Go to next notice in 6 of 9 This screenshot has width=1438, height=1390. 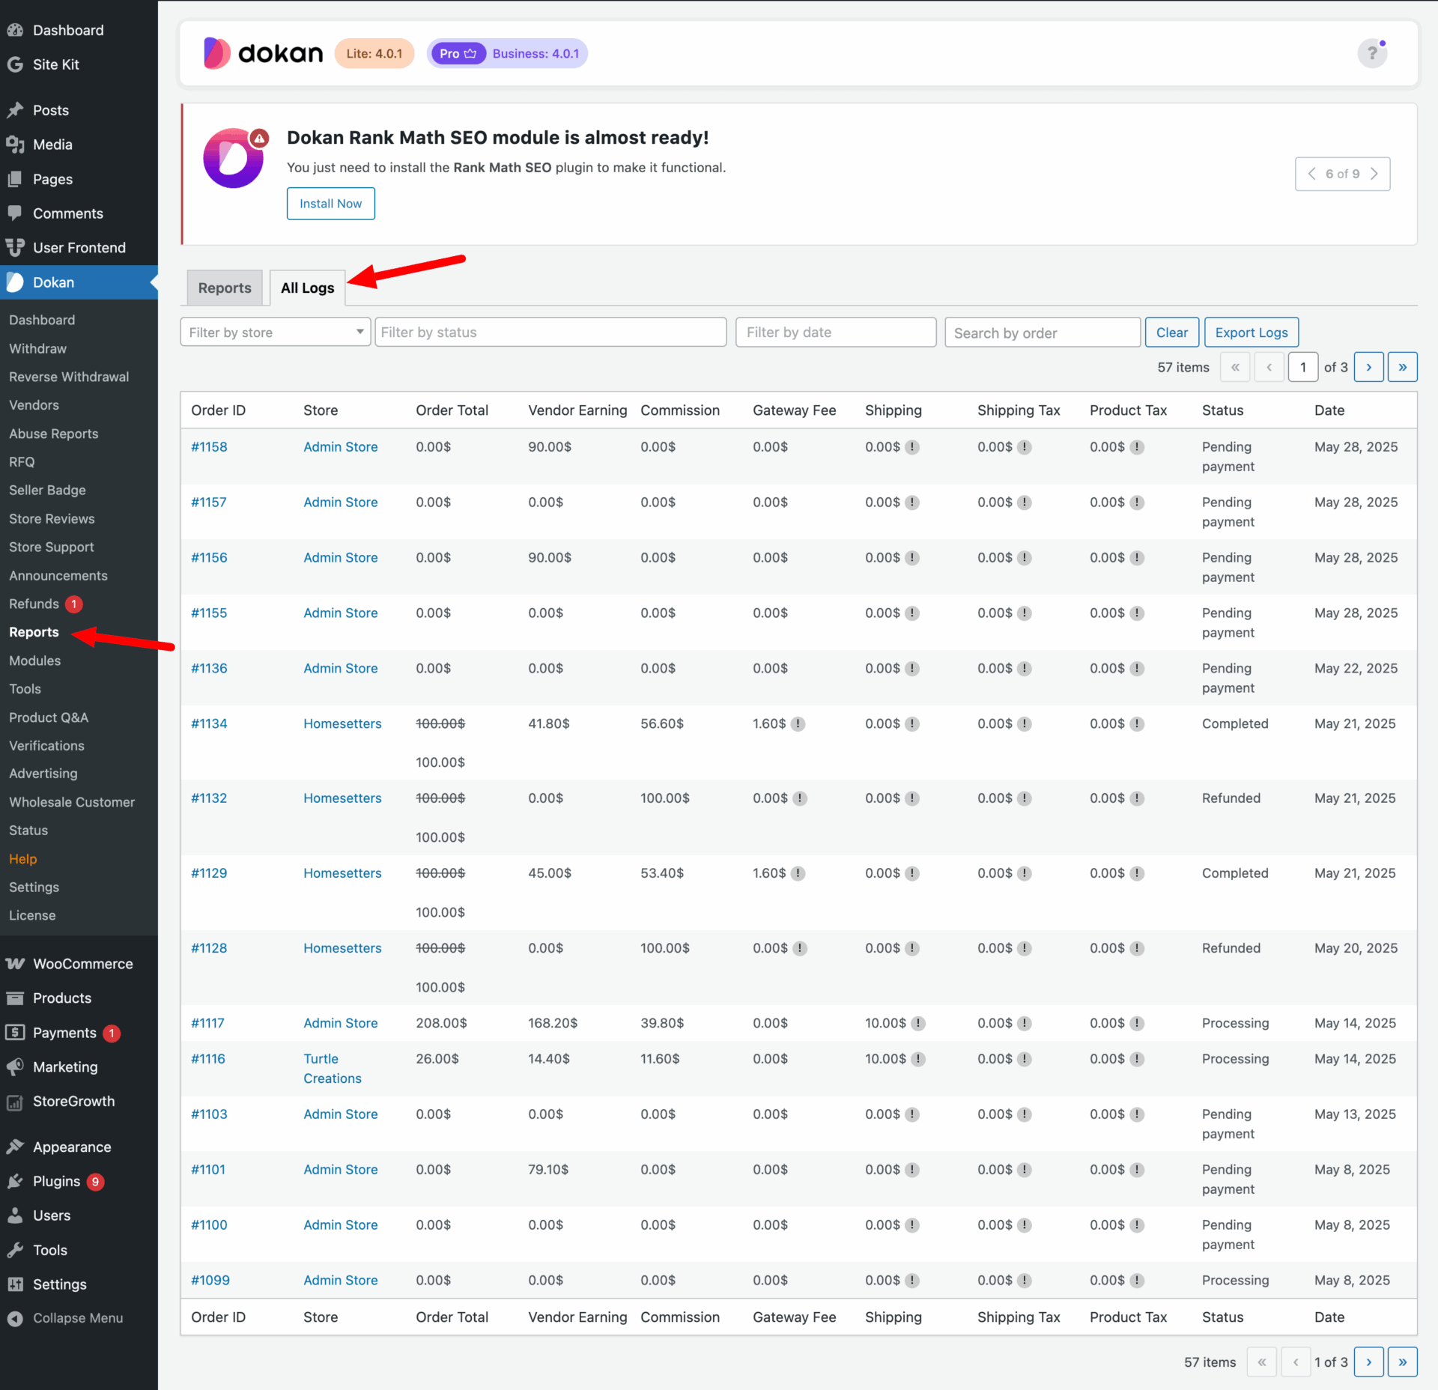(x=1374, y=174)
